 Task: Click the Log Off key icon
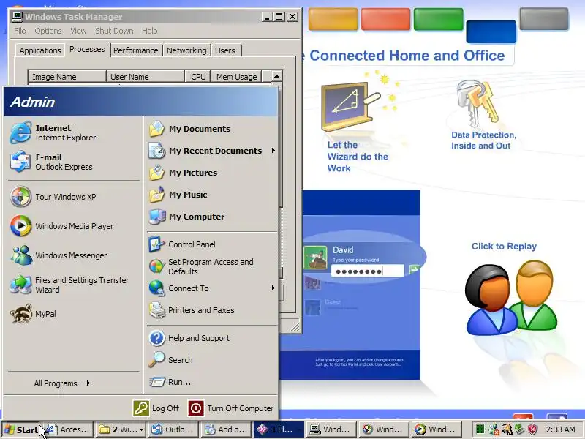[141, 408]
